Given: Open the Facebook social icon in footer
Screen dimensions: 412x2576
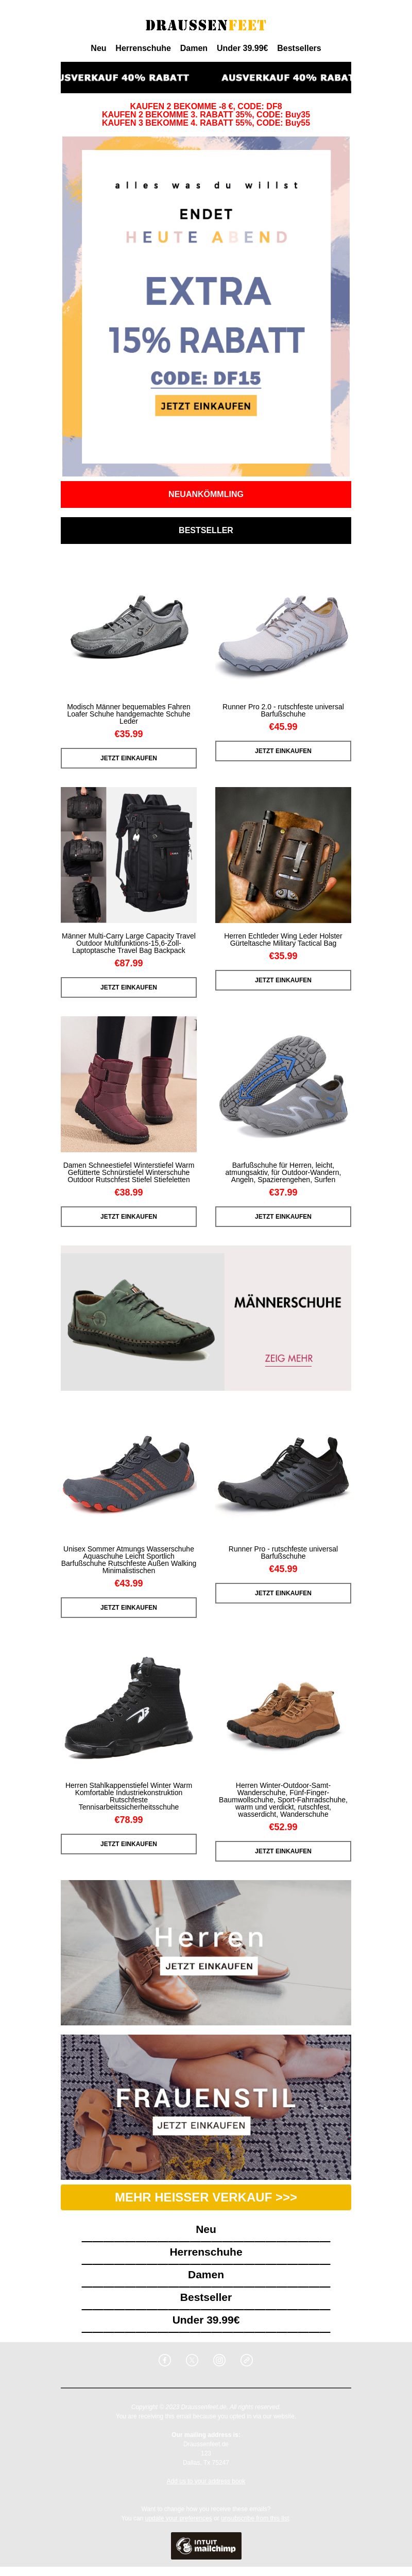Looking at the screenshot, I should tap(165, 2359).
